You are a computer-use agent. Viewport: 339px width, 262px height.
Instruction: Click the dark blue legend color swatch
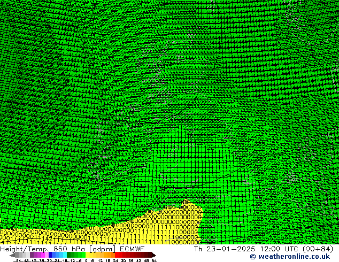pos(50,255)
